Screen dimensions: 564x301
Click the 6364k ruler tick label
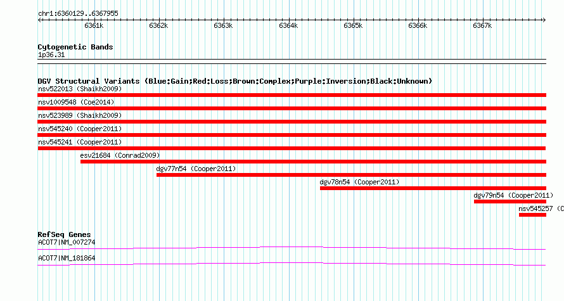coord(288,26)
